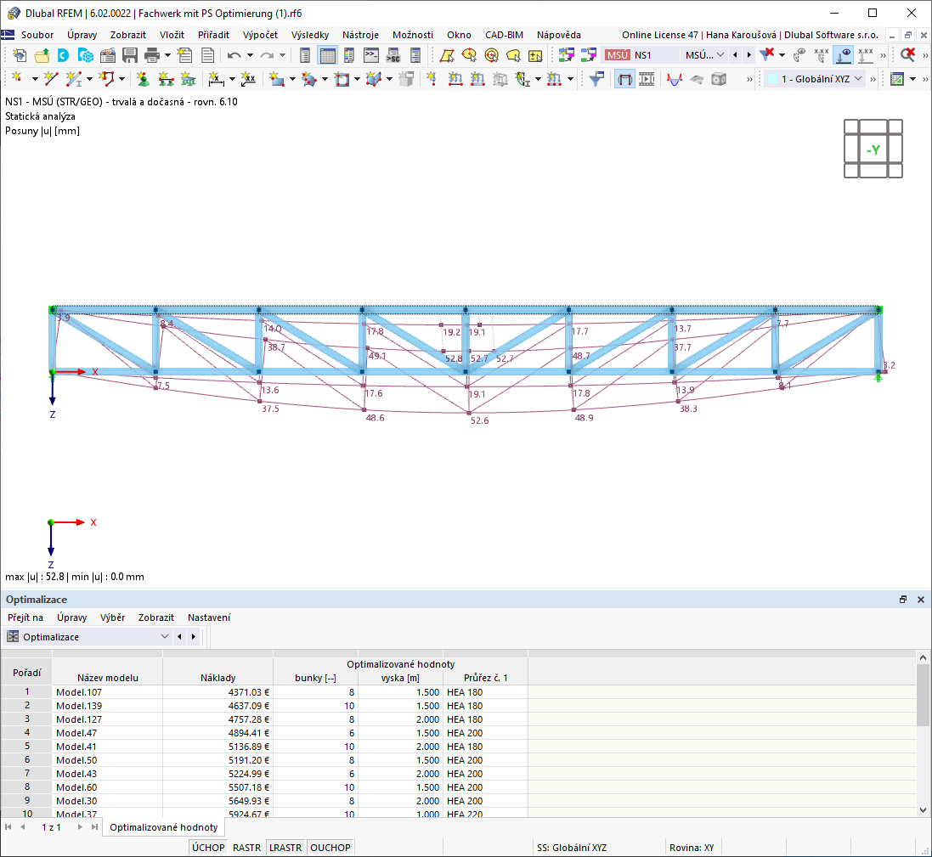The width and height of the screenshot is (932, 857).
Task: Click the delete results filter icon
Action: pos(767,54)
